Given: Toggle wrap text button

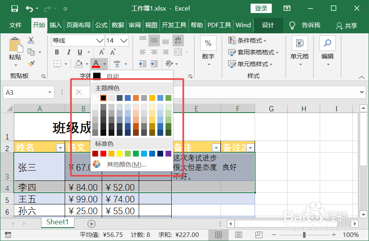Looking at the screenshot, I should (178, 41).
